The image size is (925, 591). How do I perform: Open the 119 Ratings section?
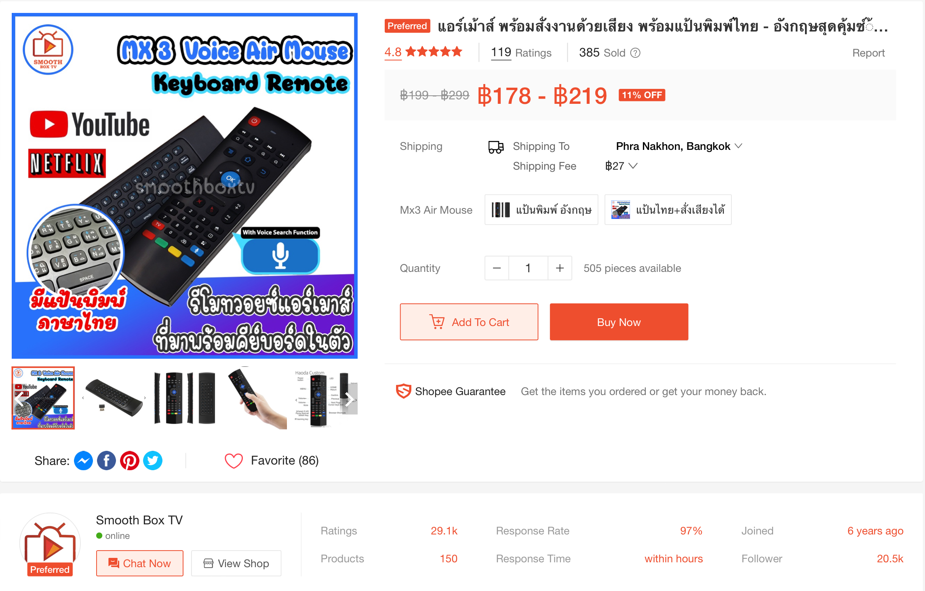[521, 53]
